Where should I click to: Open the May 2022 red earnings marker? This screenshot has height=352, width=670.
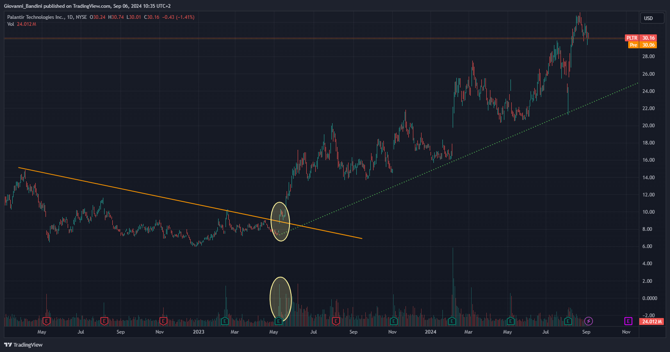point(46,321)
